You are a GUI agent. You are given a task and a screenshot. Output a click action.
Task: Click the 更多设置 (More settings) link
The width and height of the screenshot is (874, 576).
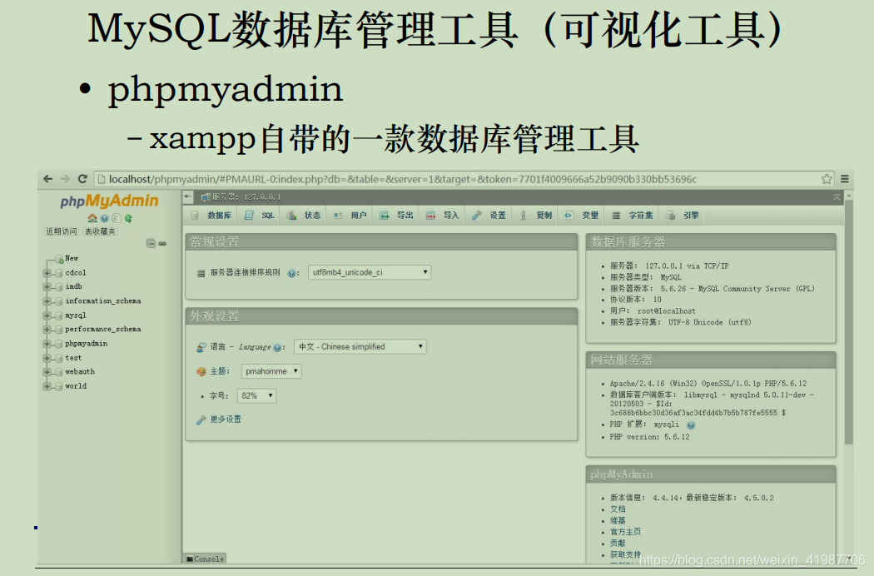point(226,420)
